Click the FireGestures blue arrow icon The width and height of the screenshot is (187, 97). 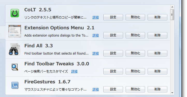coord(15,85)
